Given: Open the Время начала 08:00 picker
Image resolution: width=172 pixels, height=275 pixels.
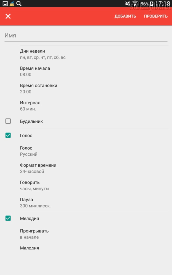Looking at the screenshot, I should (86, 71).
